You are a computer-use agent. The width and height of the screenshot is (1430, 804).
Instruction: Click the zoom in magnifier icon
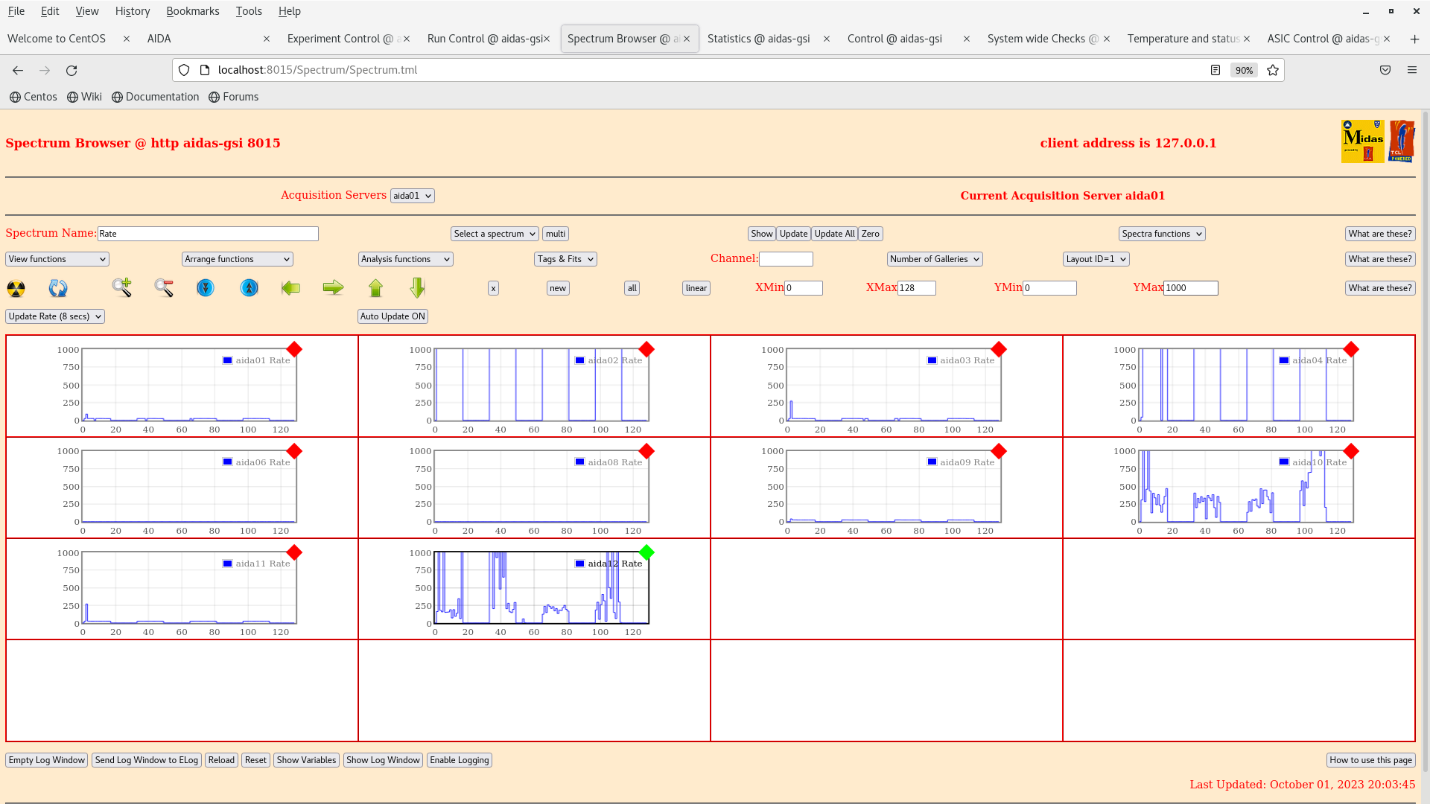121,287
